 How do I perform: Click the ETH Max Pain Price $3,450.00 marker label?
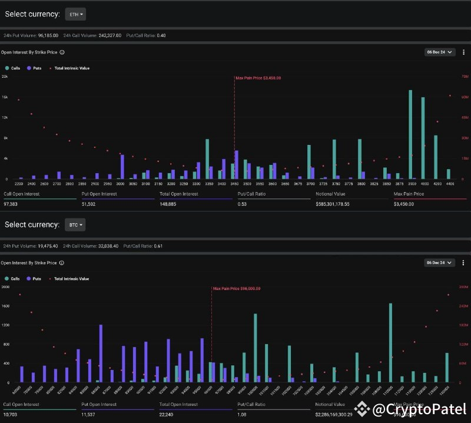[258, 78]
